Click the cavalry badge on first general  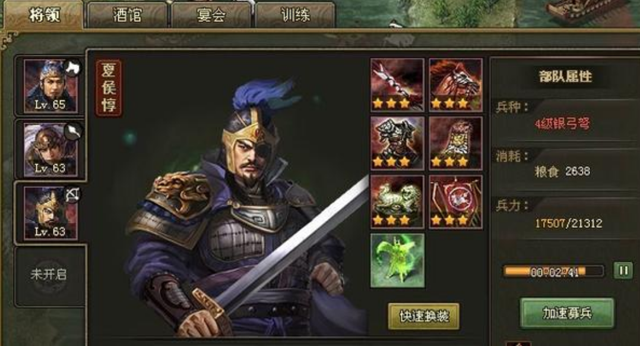click(x=73, y=68)
